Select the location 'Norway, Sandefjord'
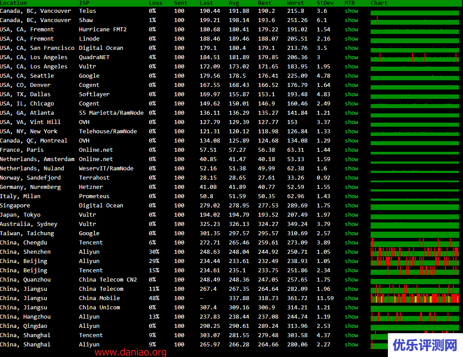This screenshot has width=463, height=357. click(x=30, y=177)
